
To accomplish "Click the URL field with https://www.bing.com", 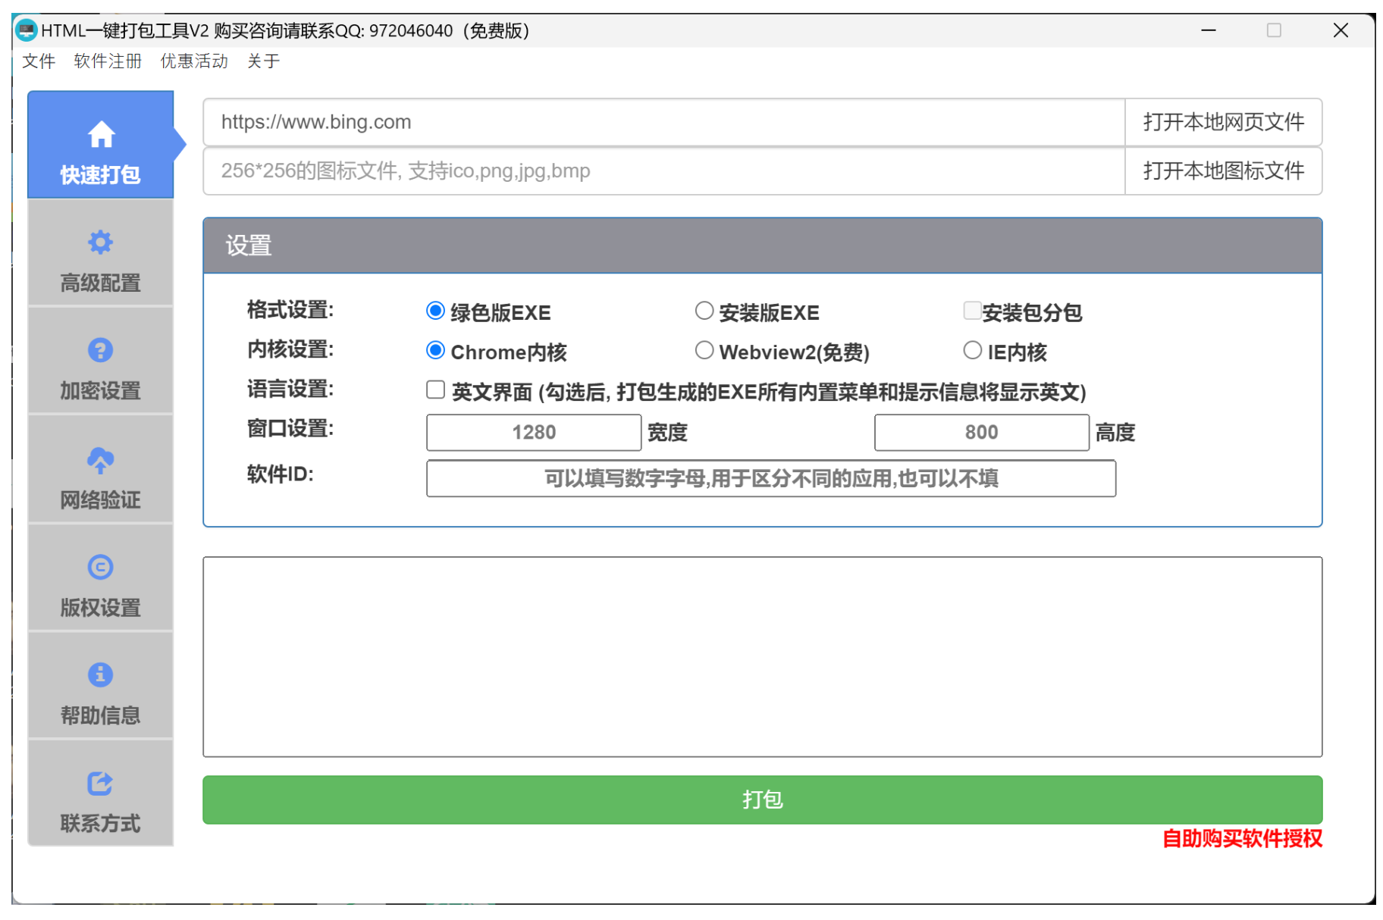I will [663, 122].
